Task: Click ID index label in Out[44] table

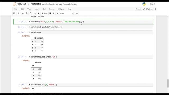Action: (x=33, y=66)
